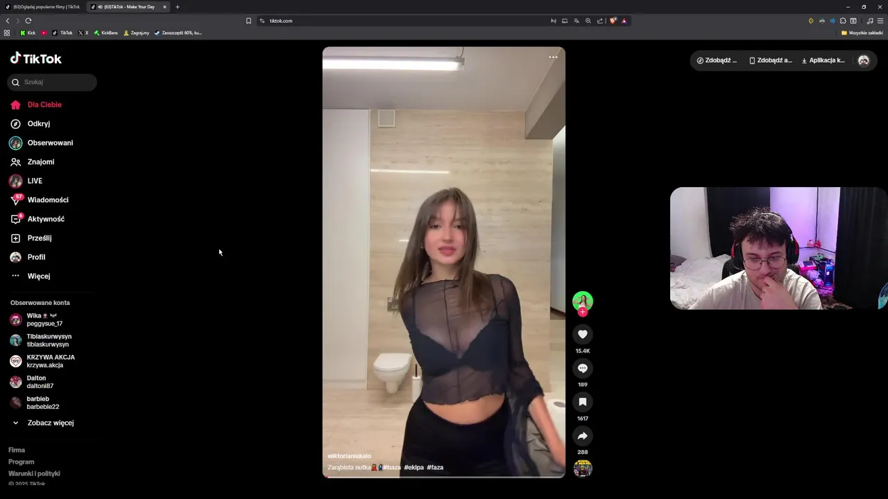Bookmark this page with bookmark icon
Image resolution: width=888 pixels, height=499 pixels.
(x=248, y=21)
